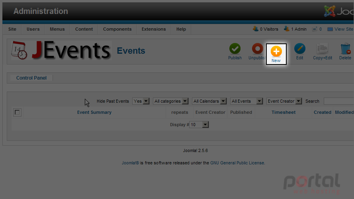Open the Display # count dropdown
The image size is (354, 199).
tap(199, 125)
